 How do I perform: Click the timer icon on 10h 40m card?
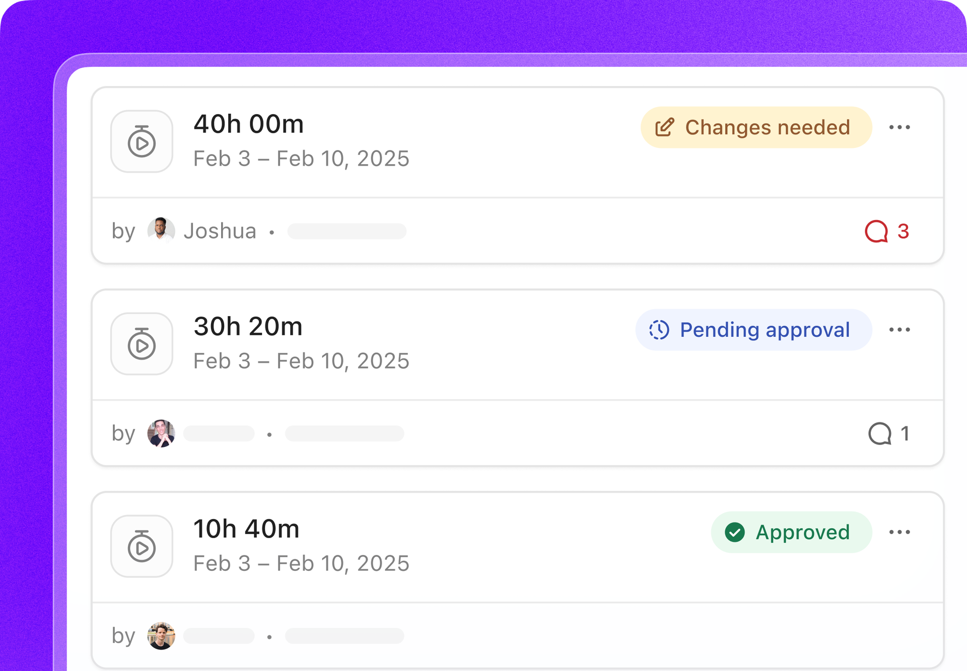[142, 546]
